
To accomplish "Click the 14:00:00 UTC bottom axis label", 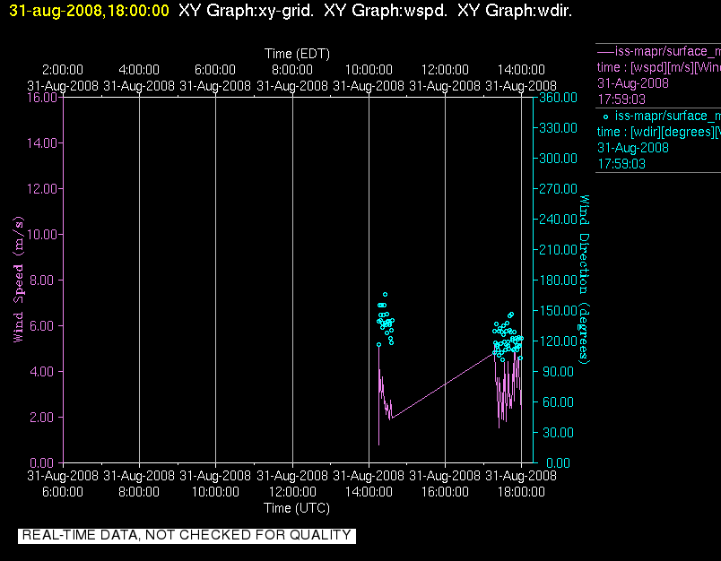I will (369, 492).
